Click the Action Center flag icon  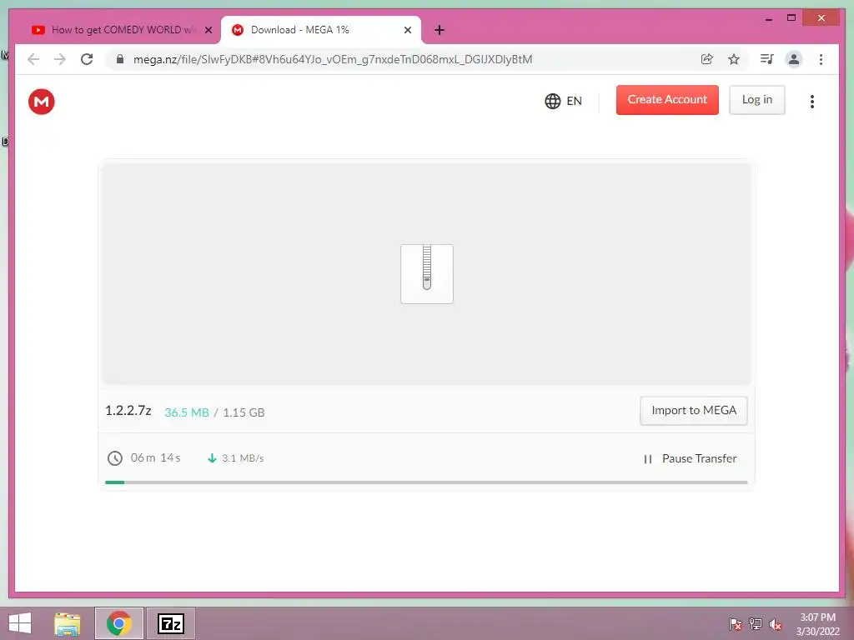736,624
